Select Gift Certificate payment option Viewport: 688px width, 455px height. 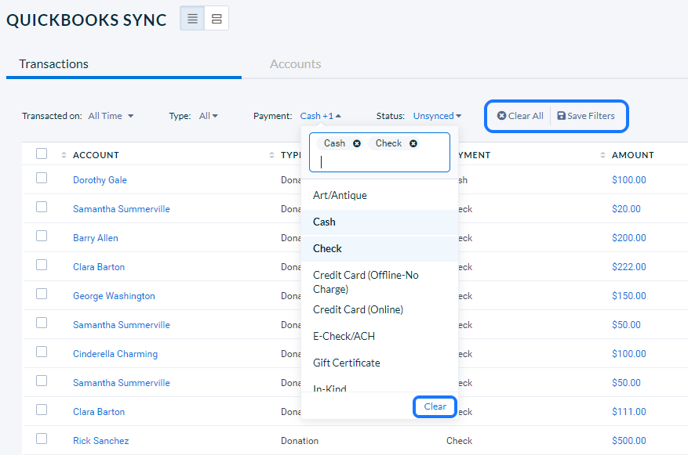point(380,363)
